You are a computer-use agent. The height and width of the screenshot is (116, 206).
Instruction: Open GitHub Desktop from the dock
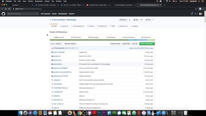pos(89,113)
